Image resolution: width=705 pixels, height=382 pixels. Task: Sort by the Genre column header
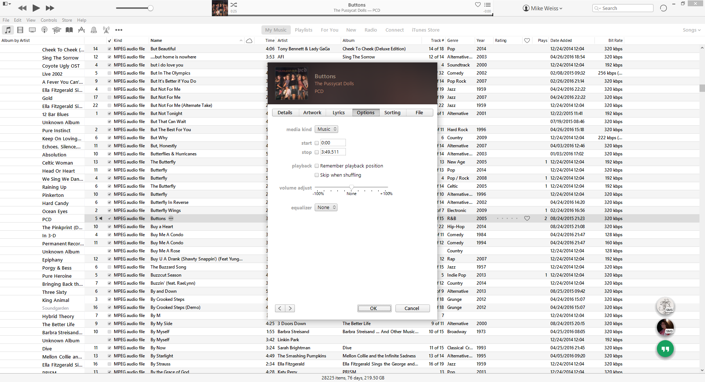click(x=460, y=40)
